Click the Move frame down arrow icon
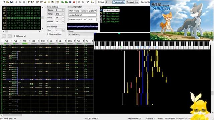The image size is (214, 120). [45, 2]
